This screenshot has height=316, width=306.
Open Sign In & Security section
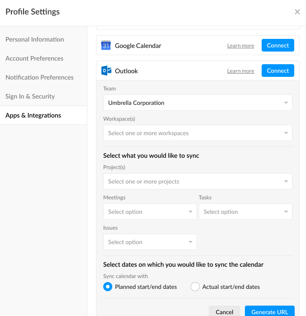[x=30, y=96]
